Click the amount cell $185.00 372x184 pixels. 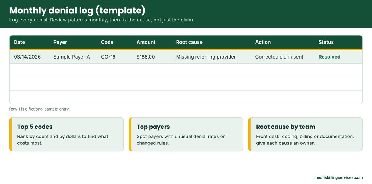[x=146, y=57]
